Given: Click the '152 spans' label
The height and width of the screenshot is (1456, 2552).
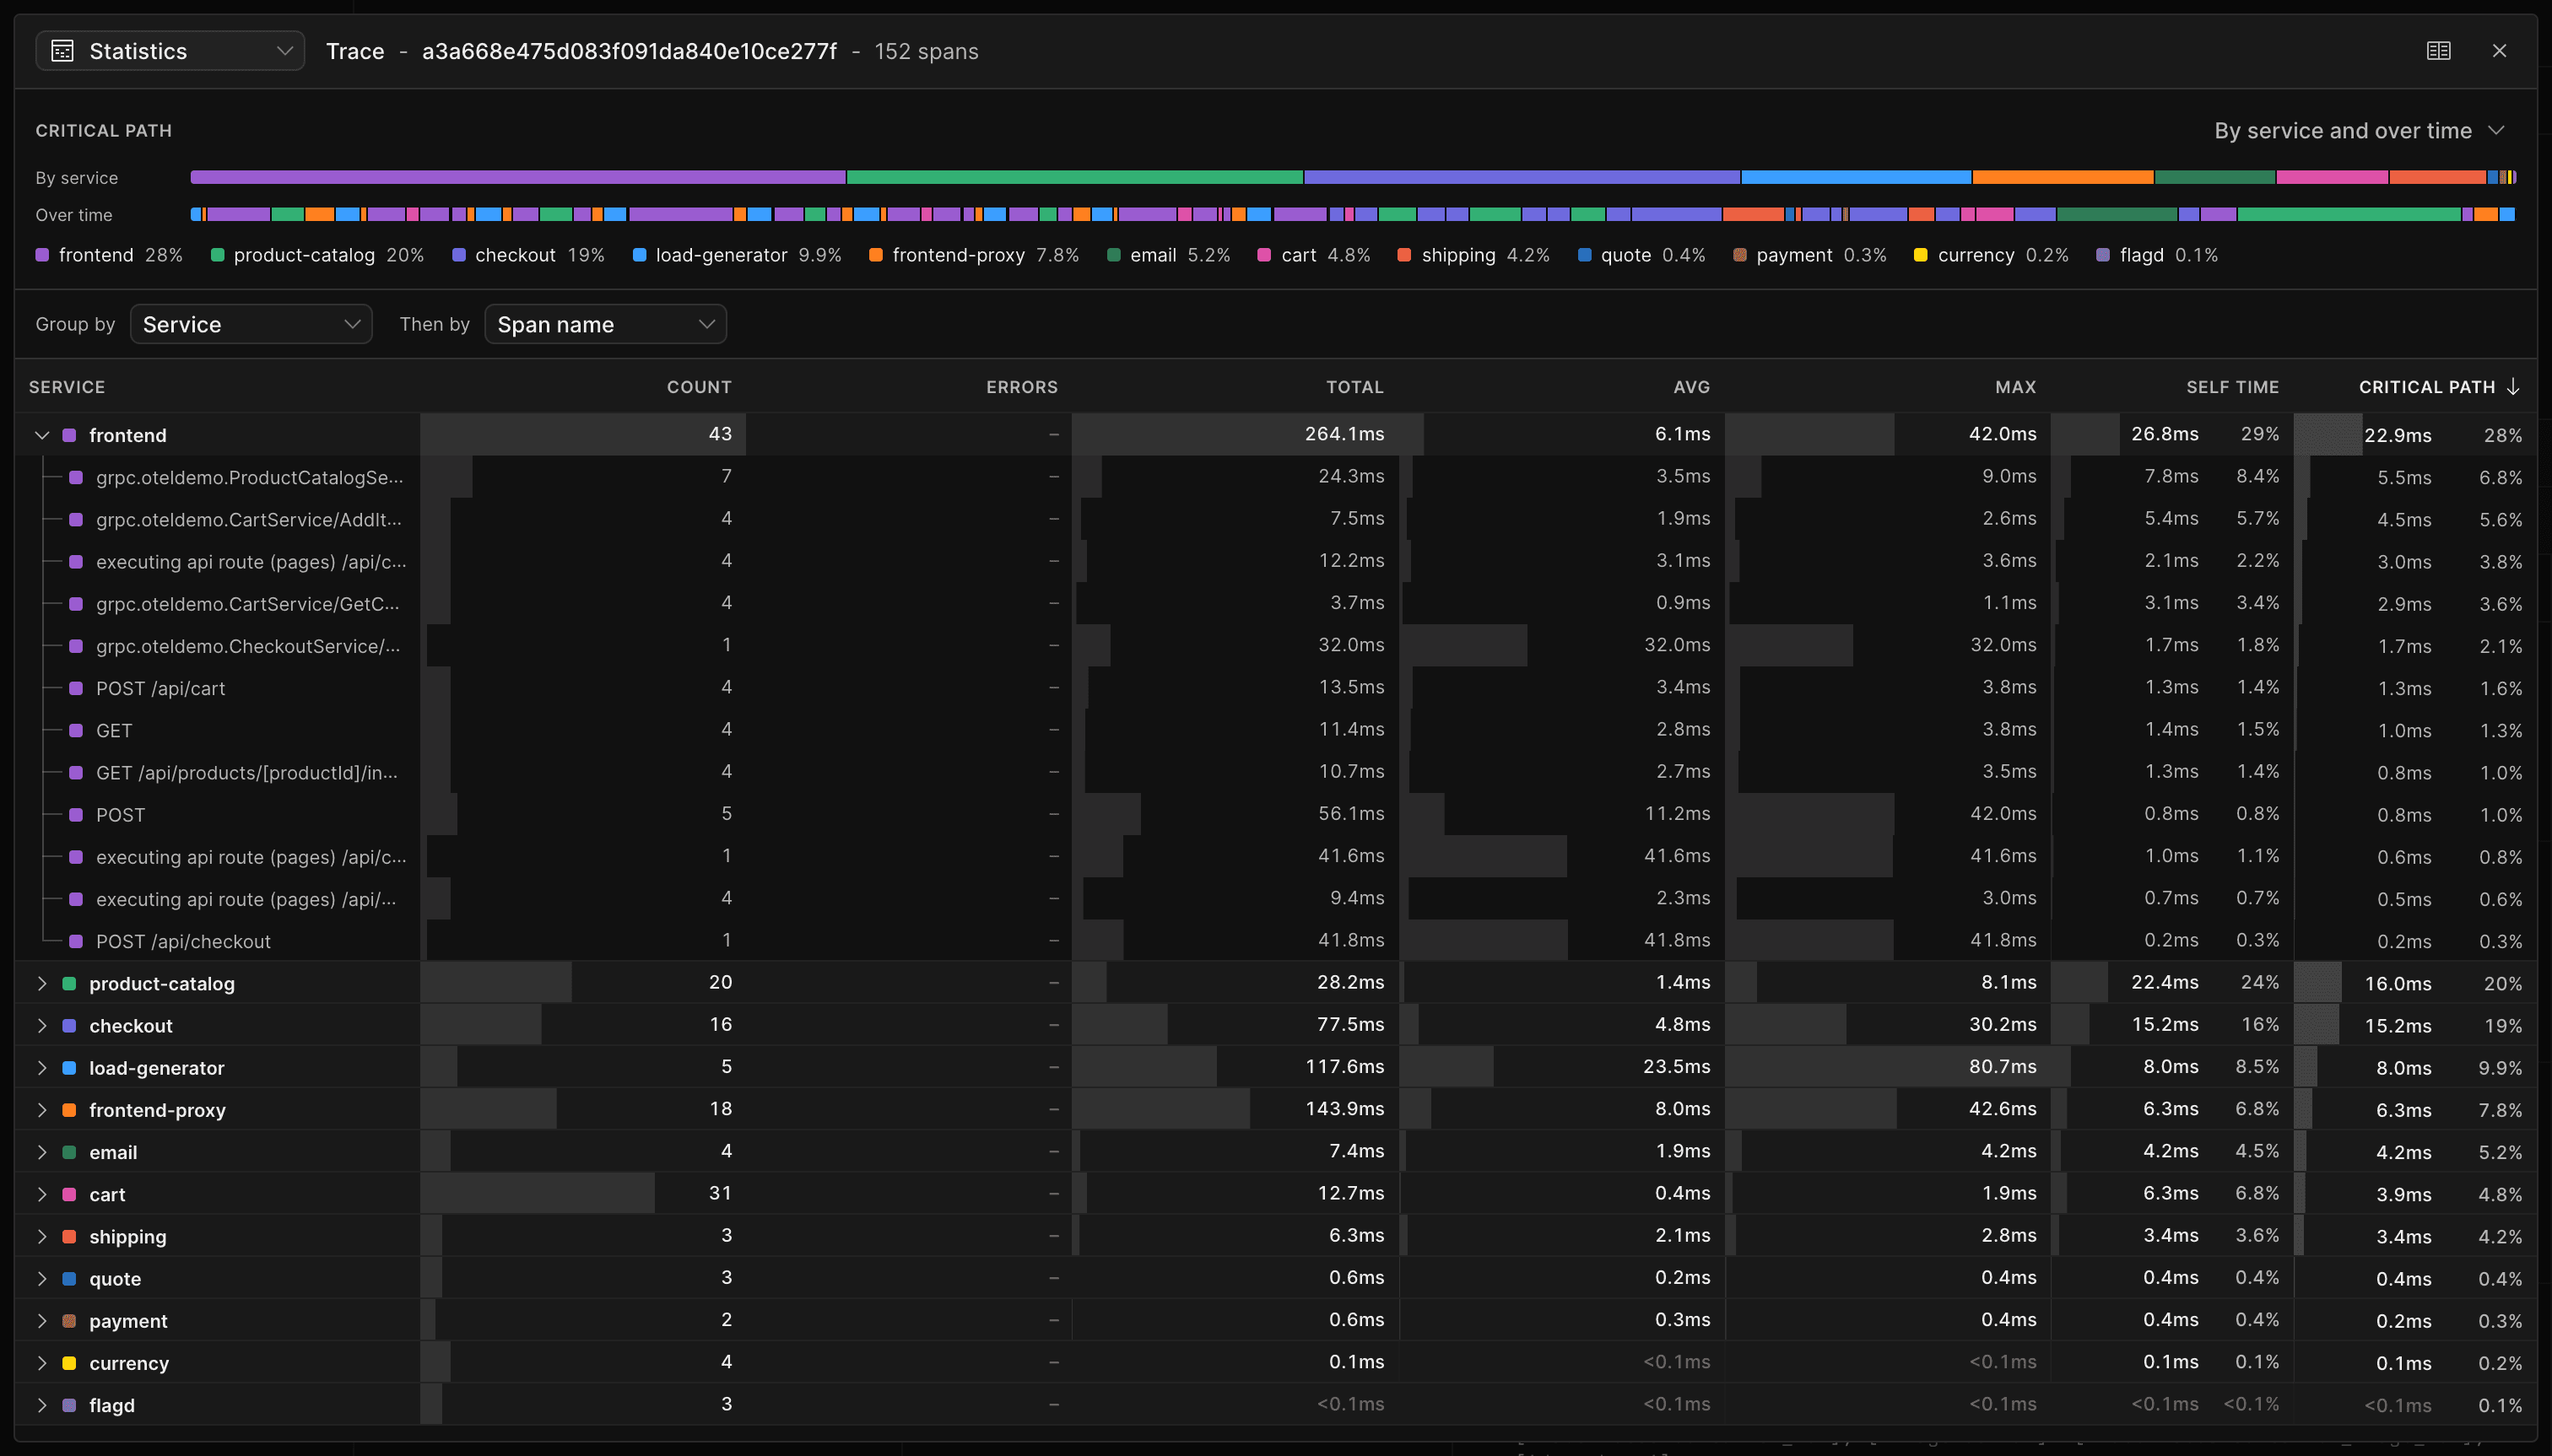Looking at the screenshot, I should click(927, 51).
